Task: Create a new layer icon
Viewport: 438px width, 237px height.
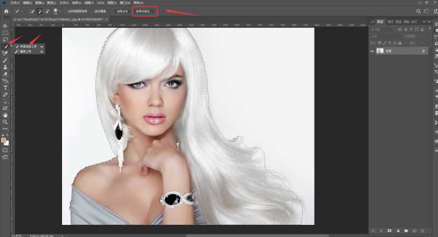Action: [x=414, y=230]
